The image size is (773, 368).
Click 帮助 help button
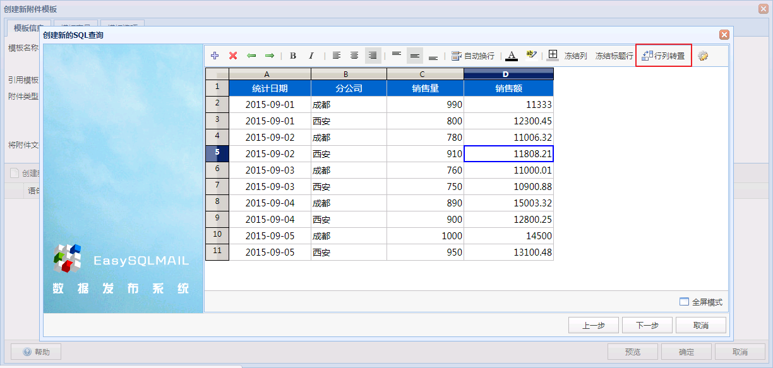(x=36, y=352)
